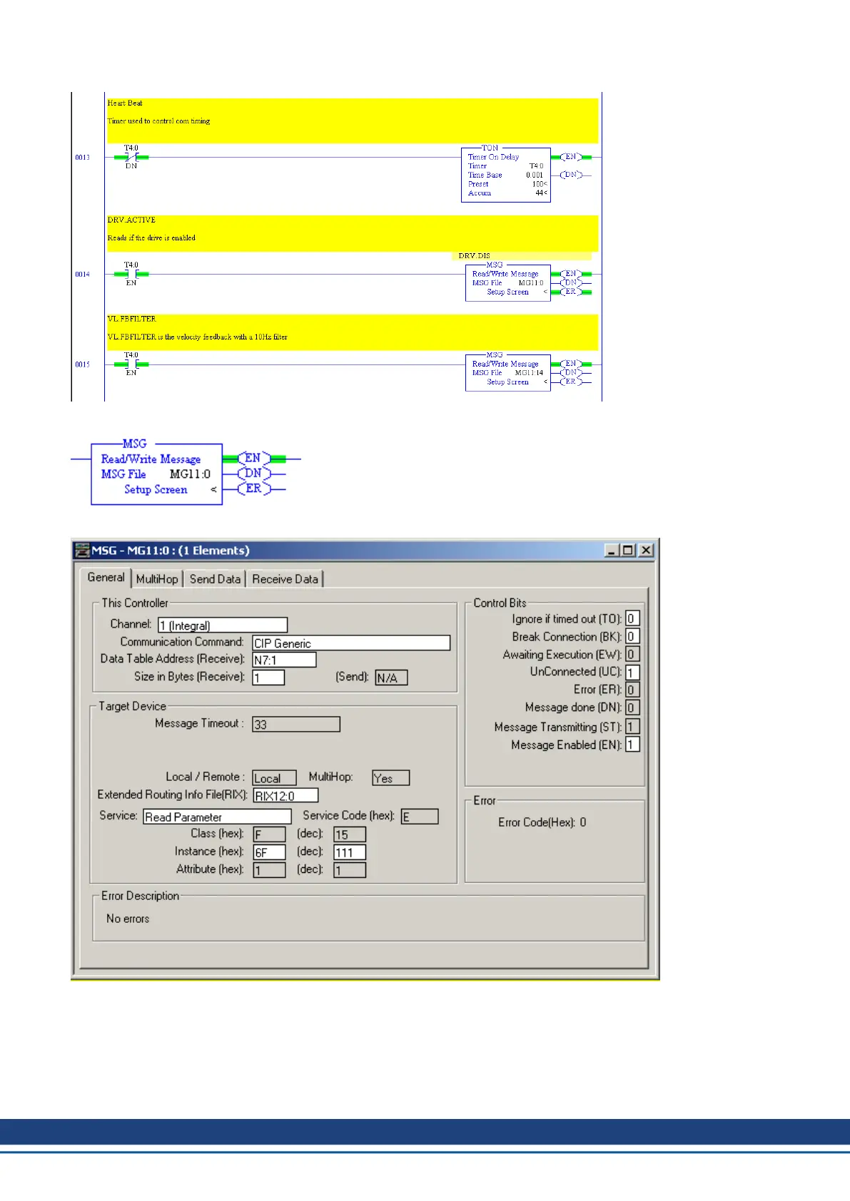This screenshot has width=850, height=1201.
Task: Click the Error Code(Hex): 0 text
Action: pyautogui.click(x=542, y=822)
